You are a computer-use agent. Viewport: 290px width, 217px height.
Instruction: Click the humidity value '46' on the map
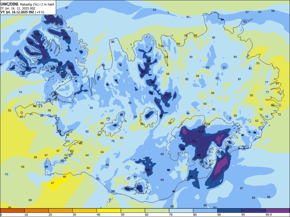pos(64,176)
